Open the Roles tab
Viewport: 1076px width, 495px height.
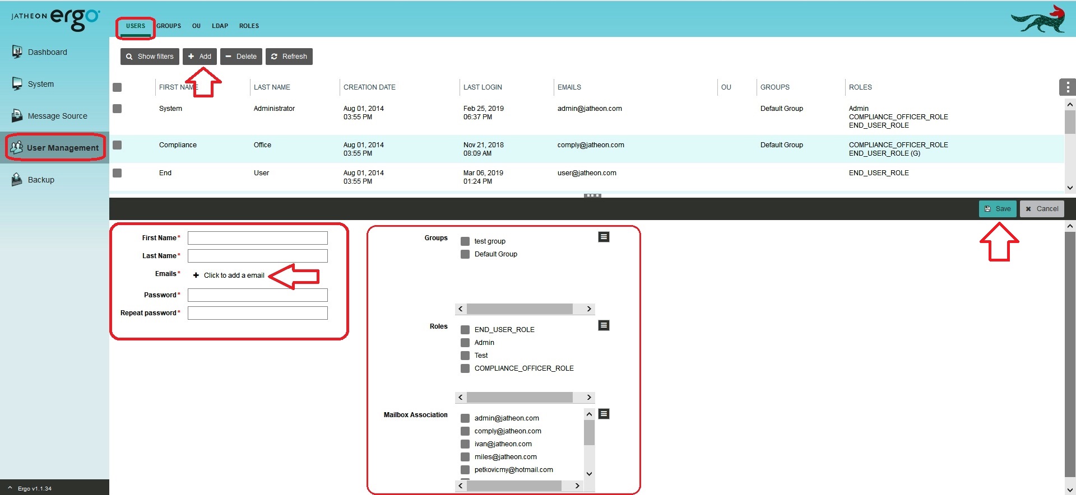tap(249, 26)
